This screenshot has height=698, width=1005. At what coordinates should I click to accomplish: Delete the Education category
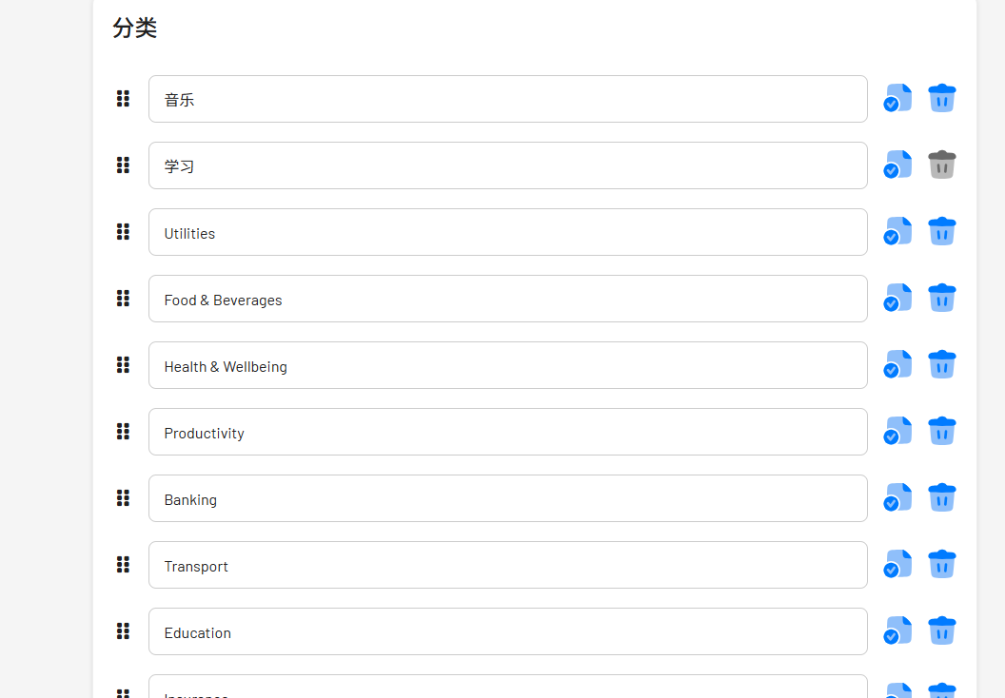click(x=941, y=631)
